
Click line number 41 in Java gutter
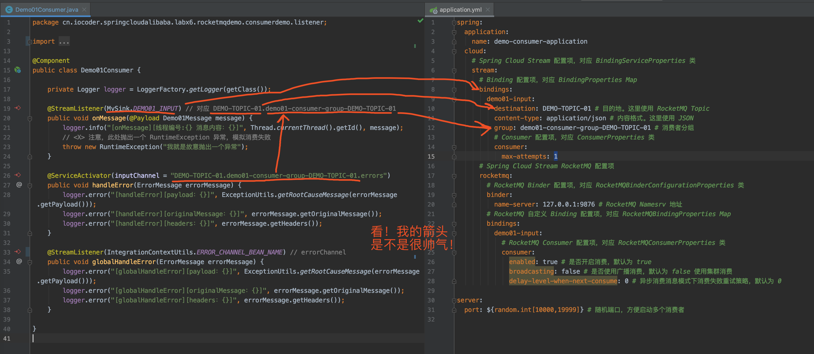pyautogui.click(x=7, y=339)
